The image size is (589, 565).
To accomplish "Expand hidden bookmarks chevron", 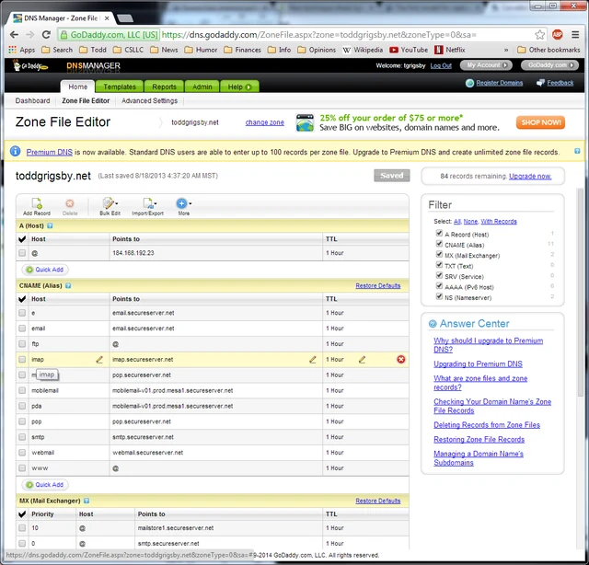I will [x=506, y=50].
